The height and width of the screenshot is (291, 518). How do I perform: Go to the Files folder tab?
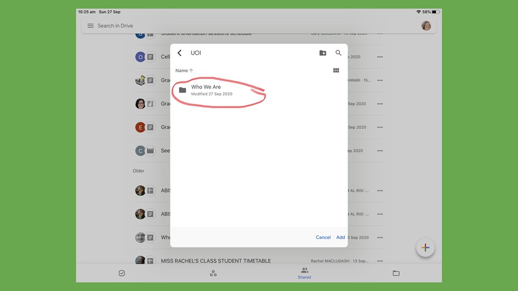[396, 273]
